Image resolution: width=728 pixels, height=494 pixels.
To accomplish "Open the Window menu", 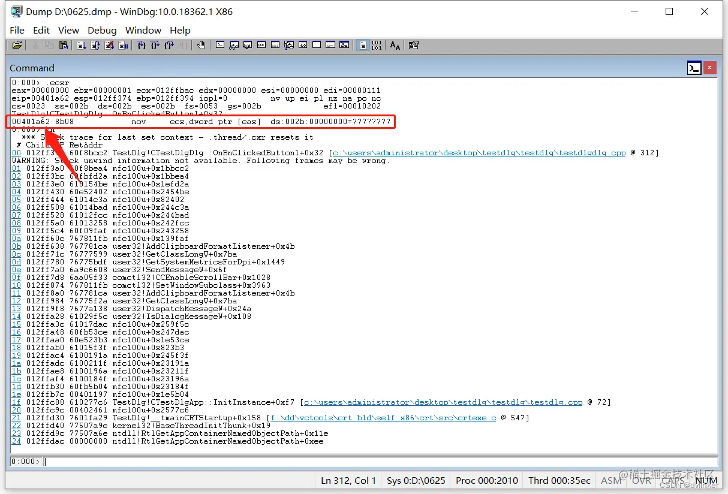I will (143, 30).
